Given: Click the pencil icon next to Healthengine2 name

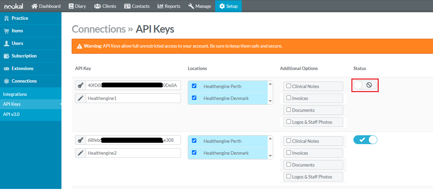Looking at the screenshot, I should (80, 153).
